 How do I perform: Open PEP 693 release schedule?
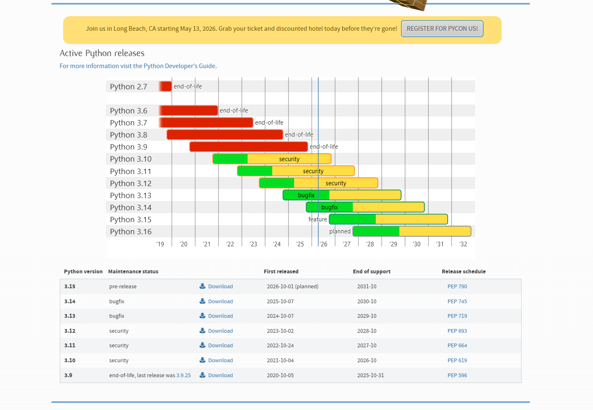point(457,331)
